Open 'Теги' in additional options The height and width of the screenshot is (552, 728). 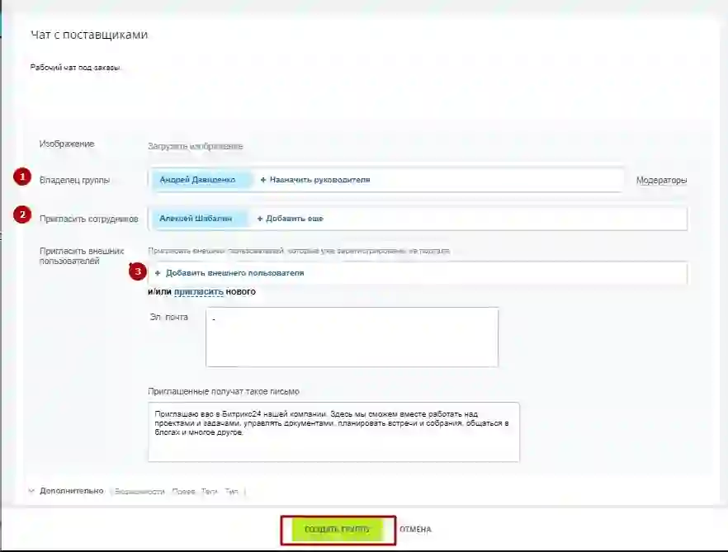tap(210, 492)
